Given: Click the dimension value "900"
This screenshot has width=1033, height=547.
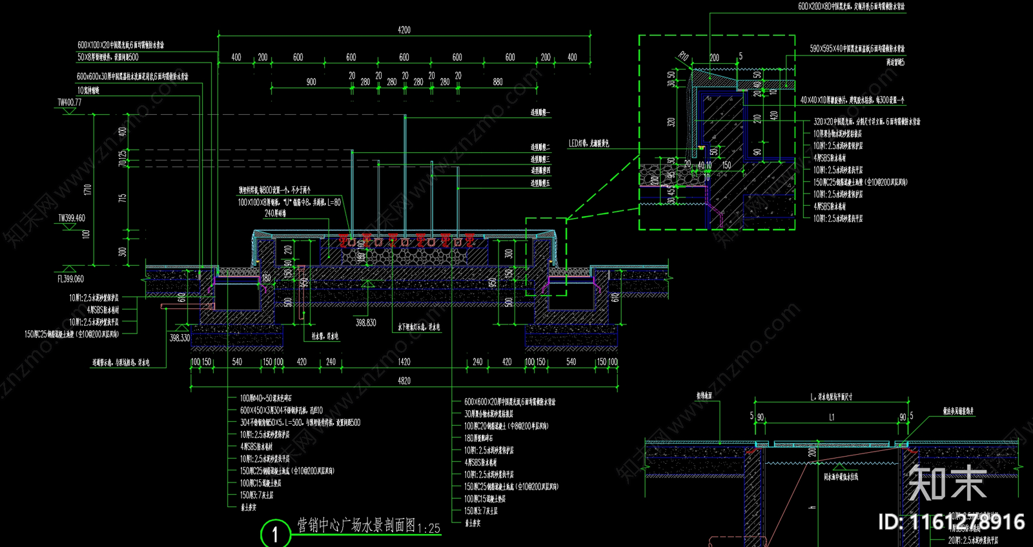Looking at the screenshot, I should 311,82.
